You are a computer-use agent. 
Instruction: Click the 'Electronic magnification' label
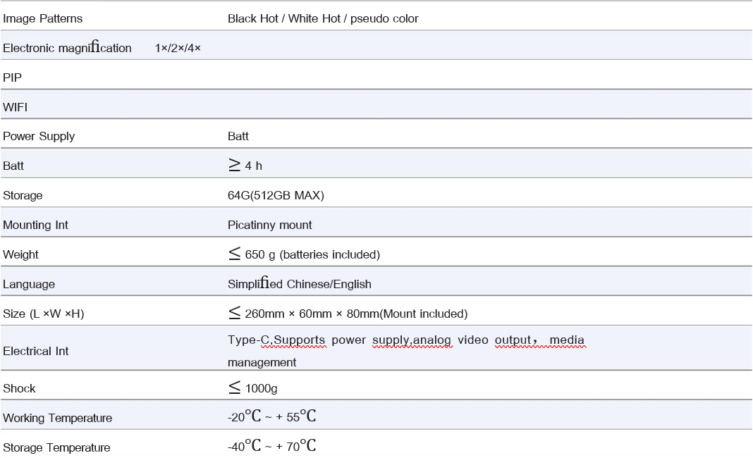(x=67, y=48)
